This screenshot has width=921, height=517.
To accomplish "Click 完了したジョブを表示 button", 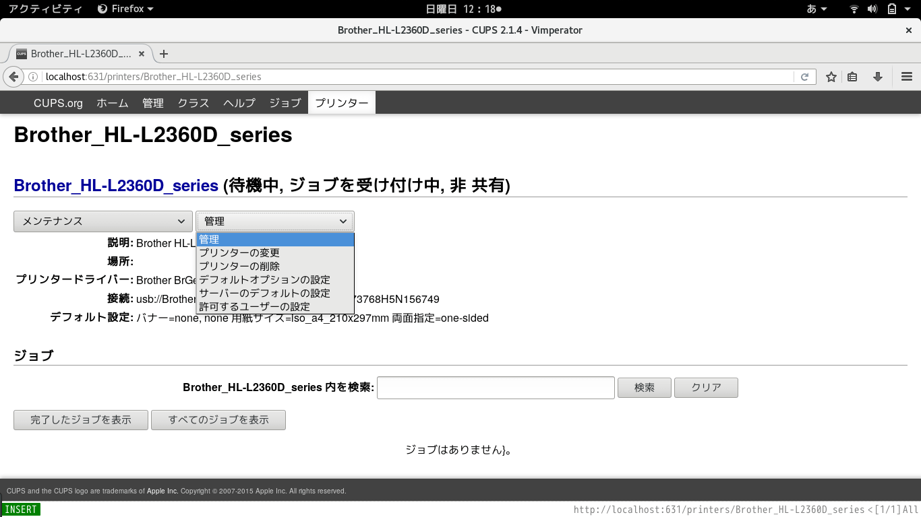I will click(81, 420).
